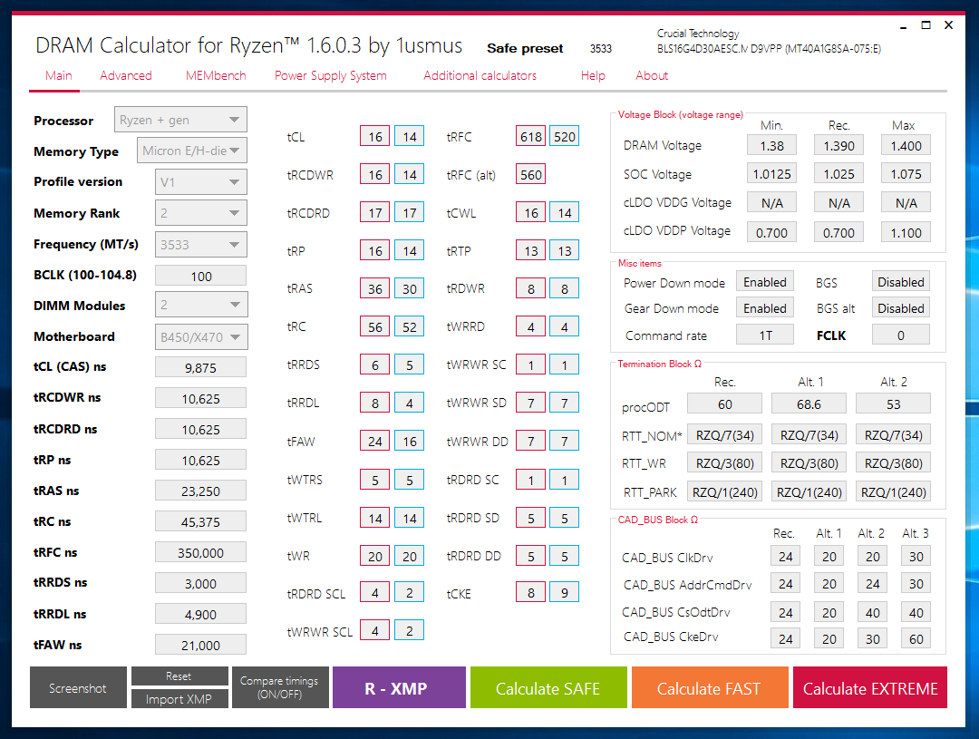Click the Command rate 1T box
This screenshot has width=979, height=739.
[765, 335]
